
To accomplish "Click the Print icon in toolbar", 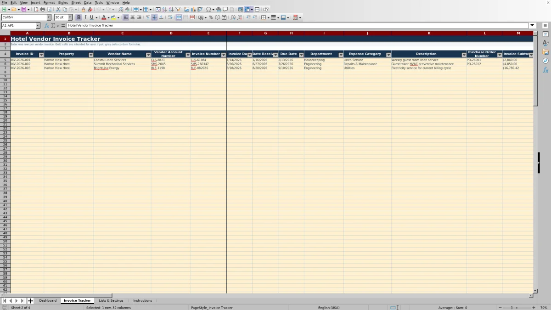I will pyautogui.click(x=43, y=9).
